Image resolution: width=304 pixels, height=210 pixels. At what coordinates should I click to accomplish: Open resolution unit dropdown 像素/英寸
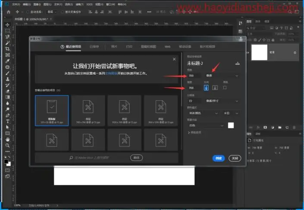[x=222, y=101]
